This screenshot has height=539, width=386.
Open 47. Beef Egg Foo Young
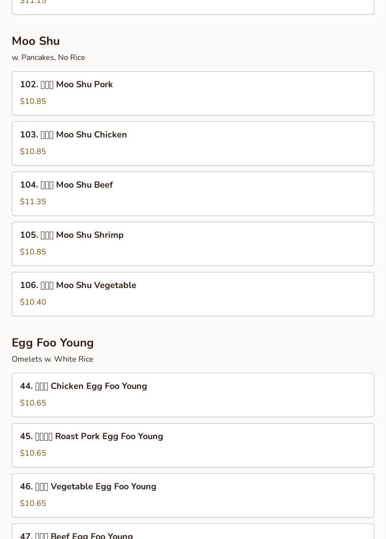(193, 531)
